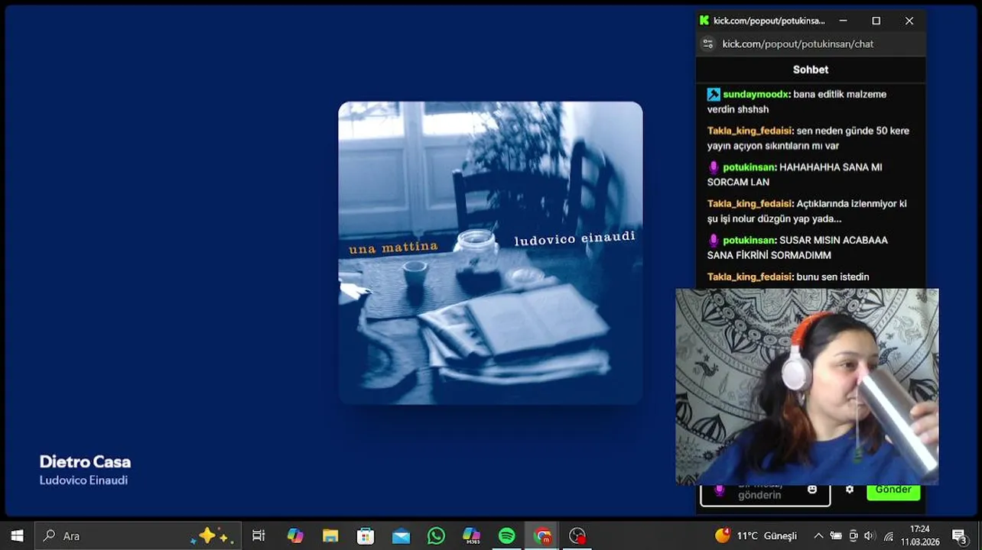
Task: Close the Kick chat popout window
Action: tap(909, 21)
